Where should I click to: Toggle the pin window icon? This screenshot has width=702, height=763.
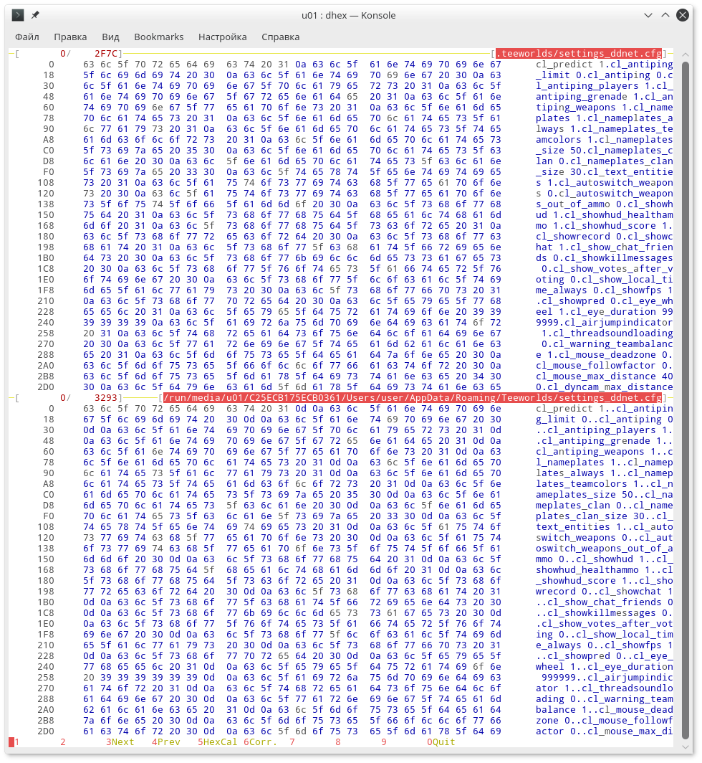pos(35,15)
